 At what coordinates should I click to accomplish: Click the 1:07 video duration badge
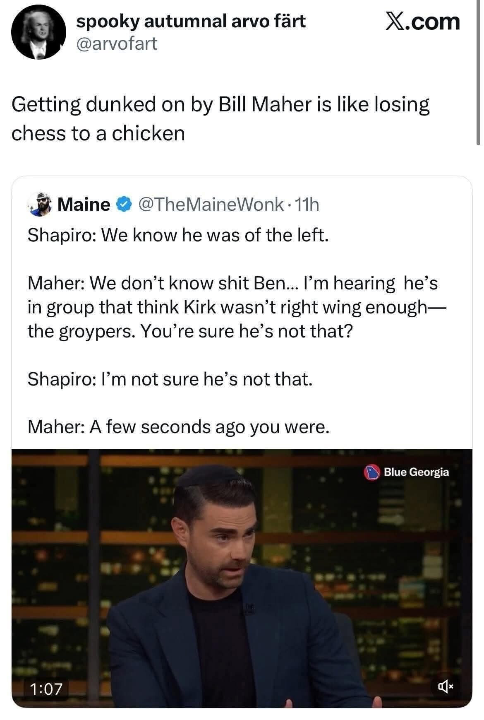pyautogui.click(x=46, y=688)
